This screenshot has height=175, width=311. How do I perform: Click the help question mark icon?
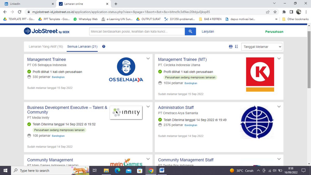click(104, 47)
